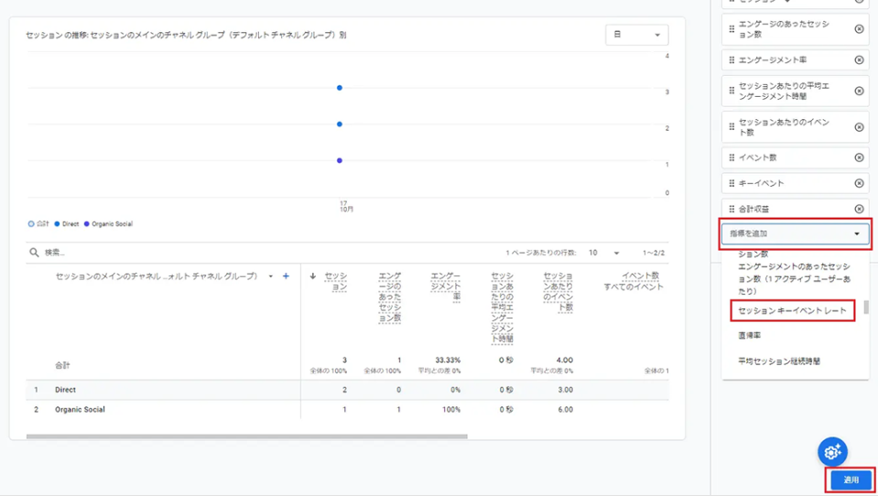Viewport: 878px width, 496px height.
Task: Select 平均セッション継続時間 option
Action: click(779, 361)
